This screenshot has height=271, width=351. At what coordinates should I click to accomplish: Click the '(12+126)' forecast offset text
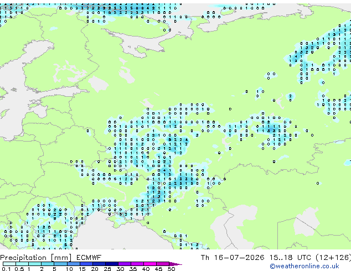click(x=333, y=257)
